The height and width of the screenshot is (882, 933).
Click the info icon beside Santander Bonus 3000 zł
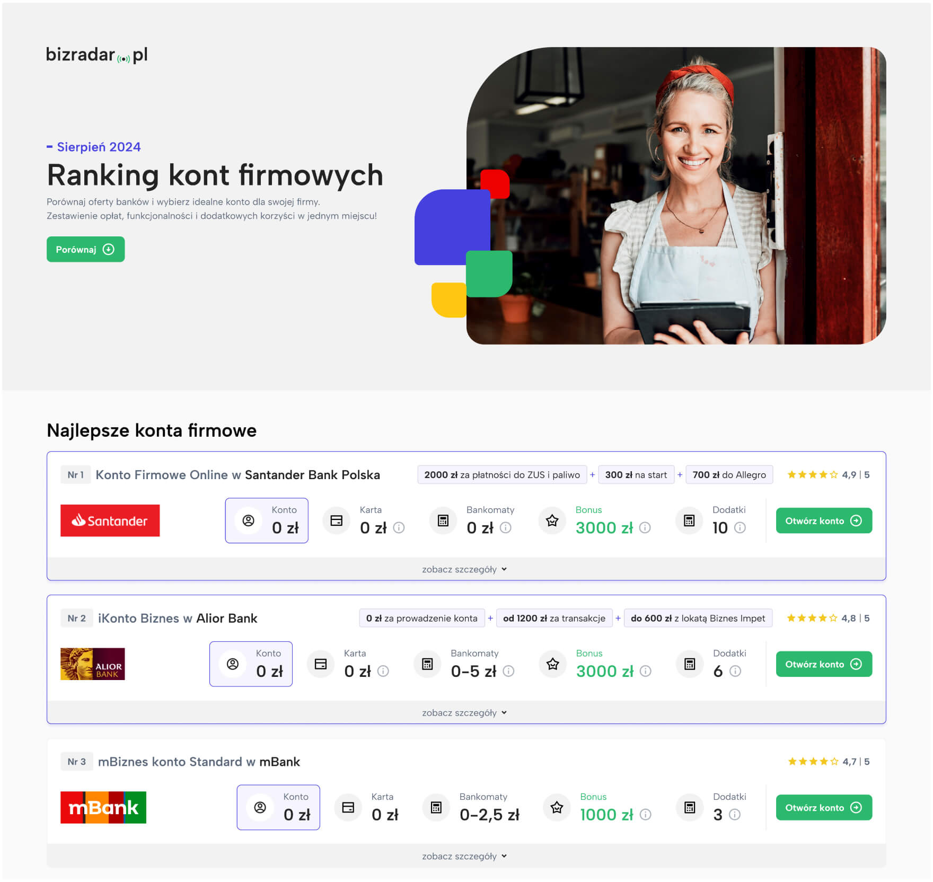[645, 528]
